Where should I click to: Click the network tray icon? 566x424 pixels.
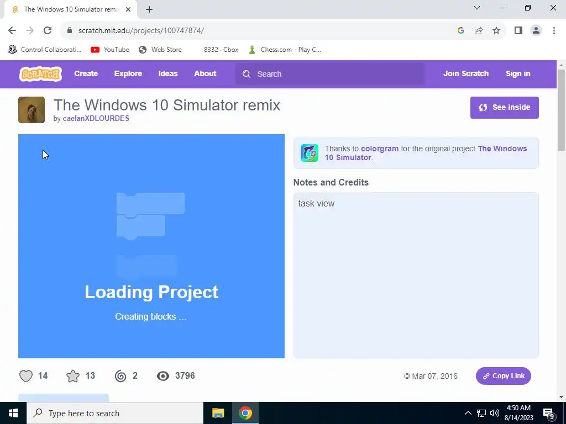pos(481,413)
